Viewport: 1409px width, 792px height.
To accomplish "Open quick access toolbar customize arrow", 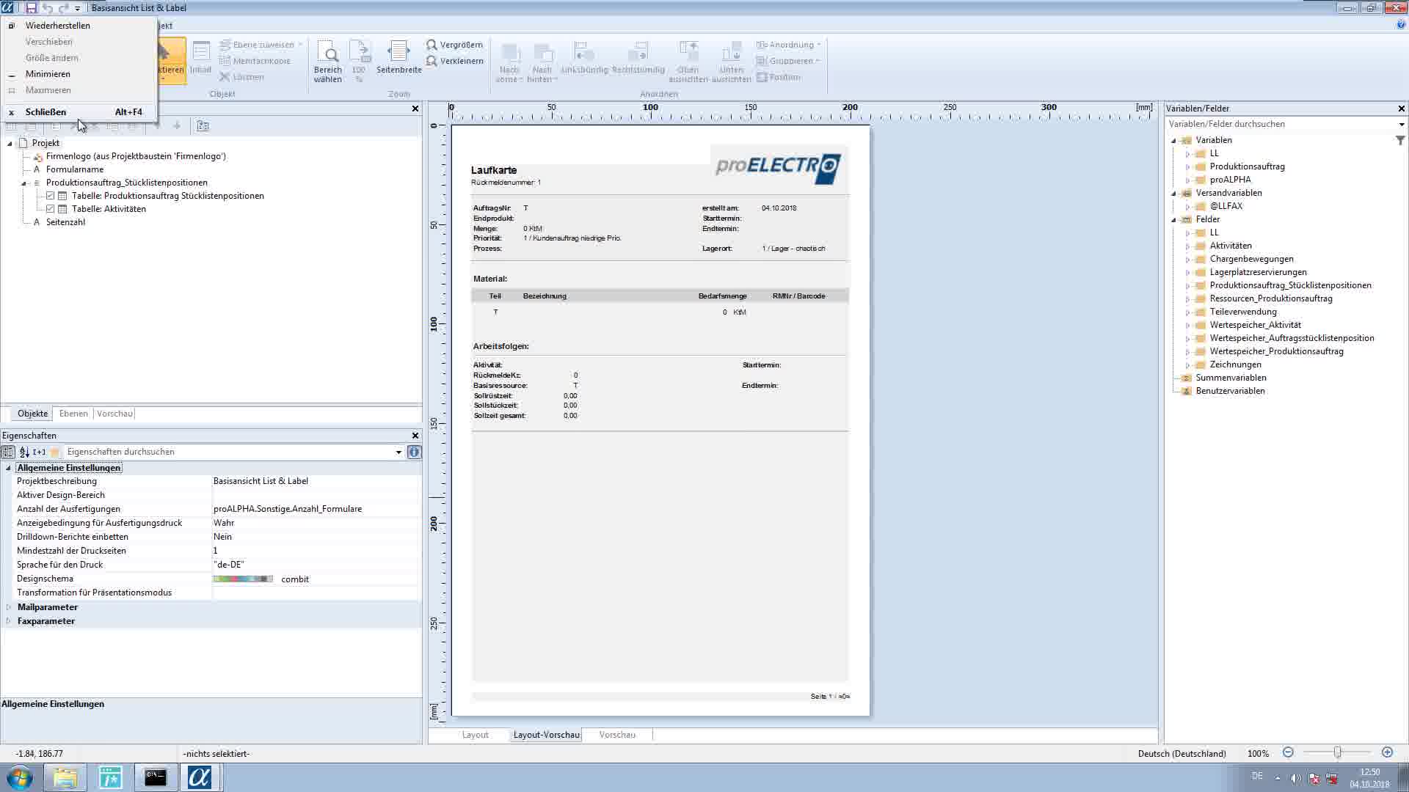I will (x=77, y=8).
